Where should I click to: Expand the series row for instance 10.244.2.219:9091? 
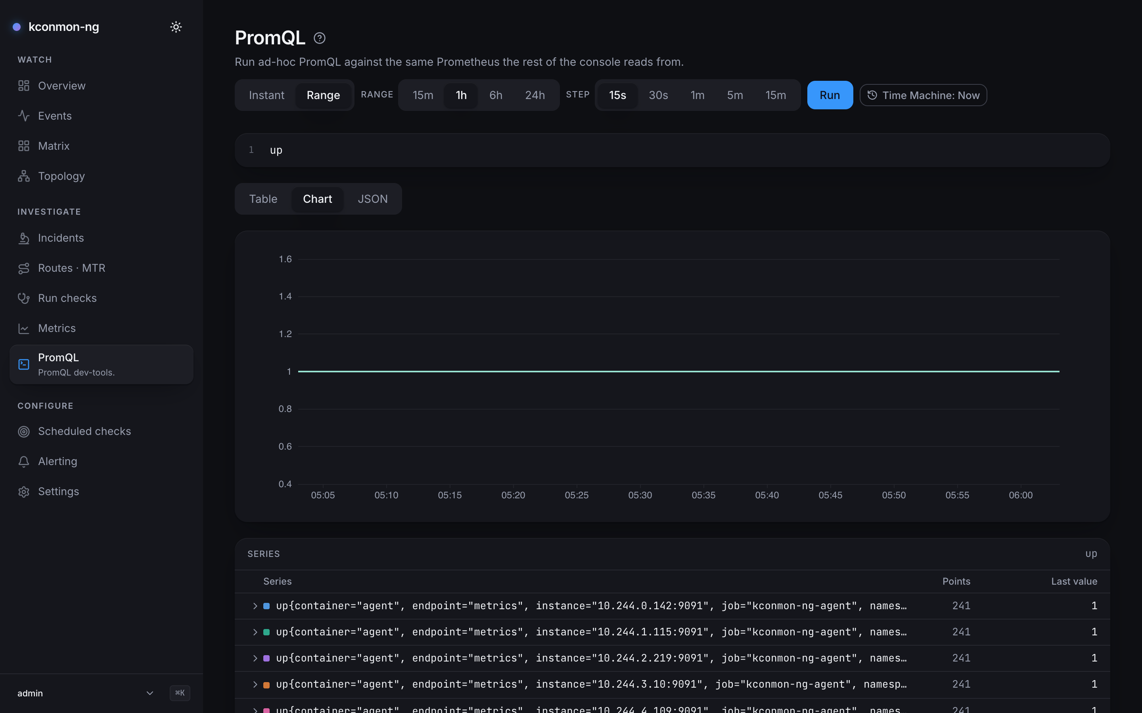[x=255, y=658]
